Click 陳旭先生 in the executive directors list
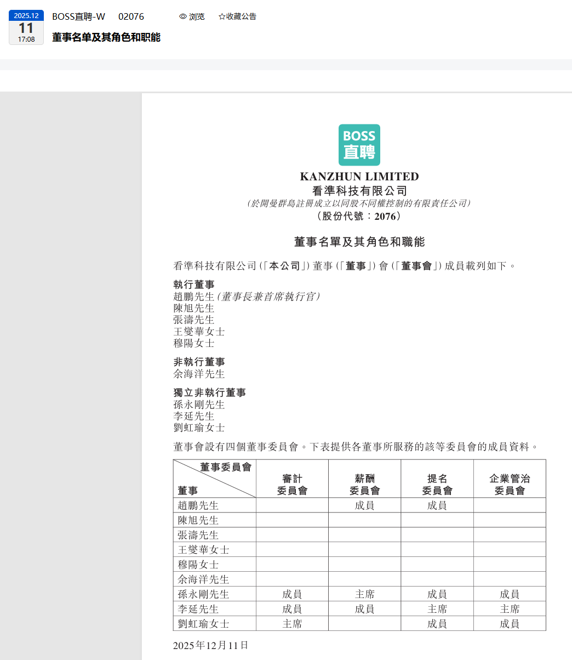 pos(194,308)
